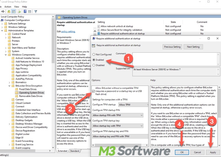Click the up one level folder icon
Image resolution: width=221 pixels, height=157 pixels.
9,11
